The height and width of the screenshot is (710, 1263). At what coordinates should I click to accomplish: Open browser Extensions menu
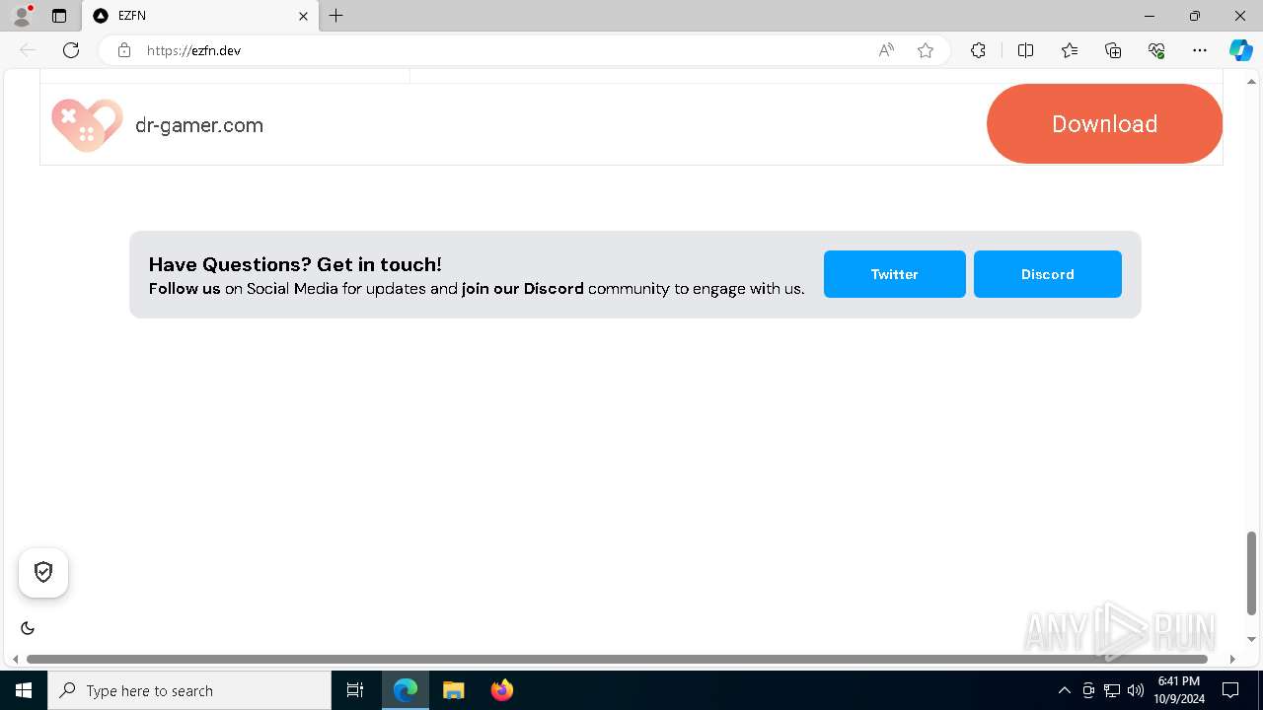978,50
